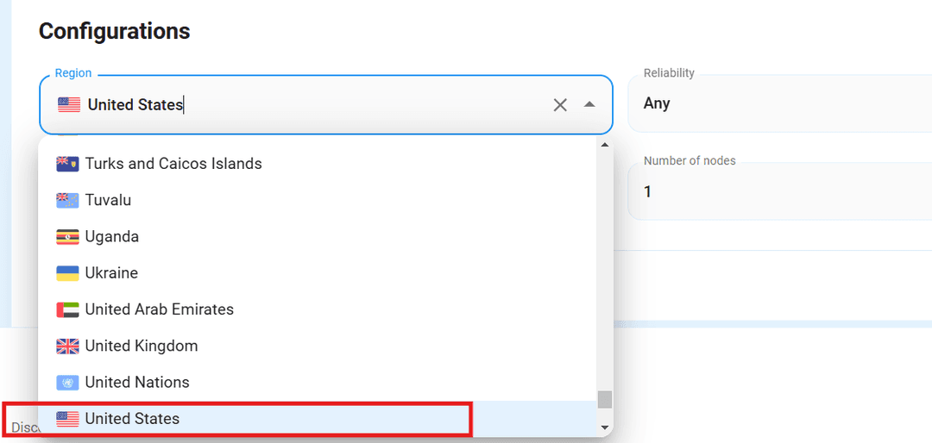Open the Reliability dropdown
Screen dimensions: 932x443
coord(777,103)
